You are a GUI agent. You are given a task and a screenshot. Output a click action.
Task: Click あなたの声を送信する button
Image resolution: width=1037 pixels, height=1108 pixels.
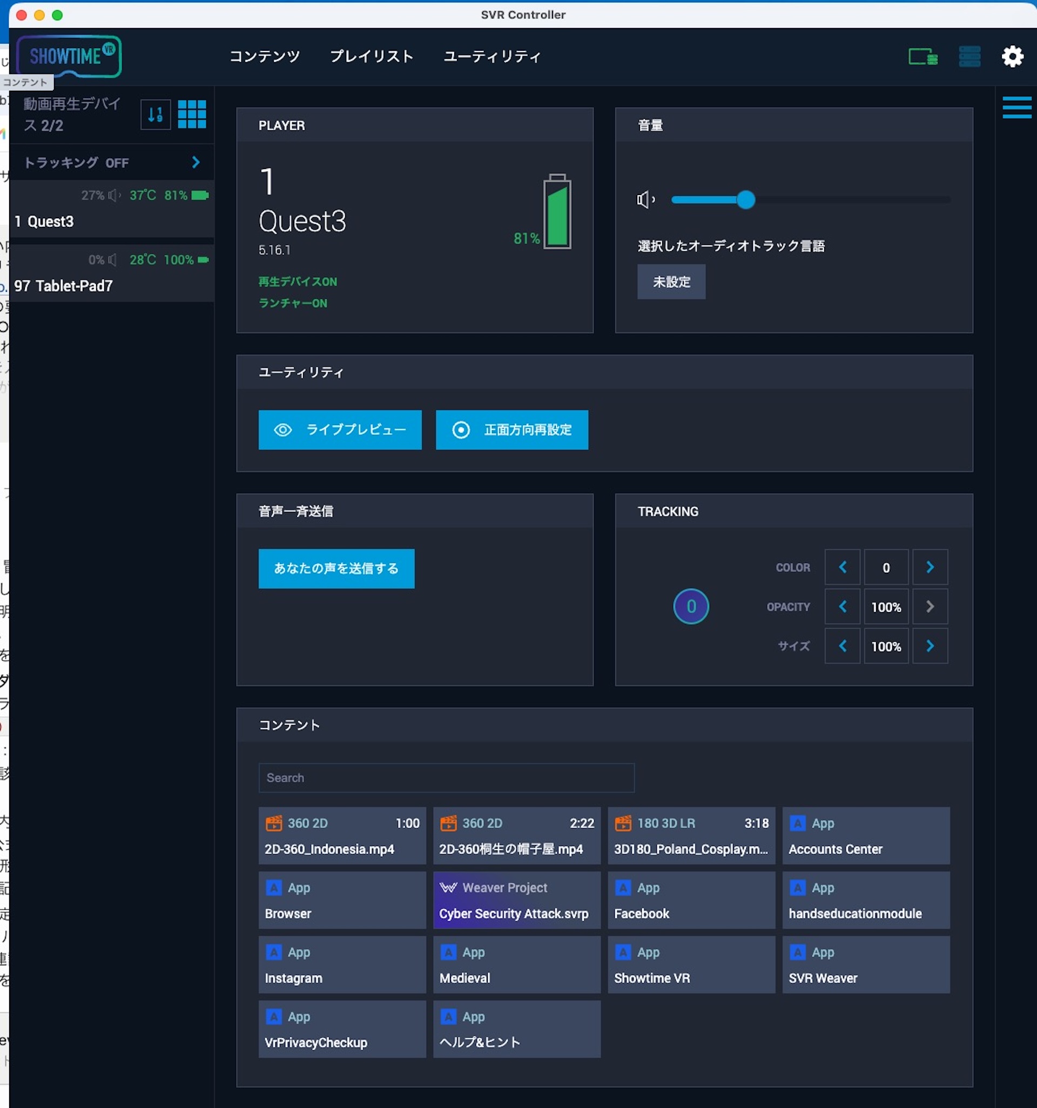(336, 568)
